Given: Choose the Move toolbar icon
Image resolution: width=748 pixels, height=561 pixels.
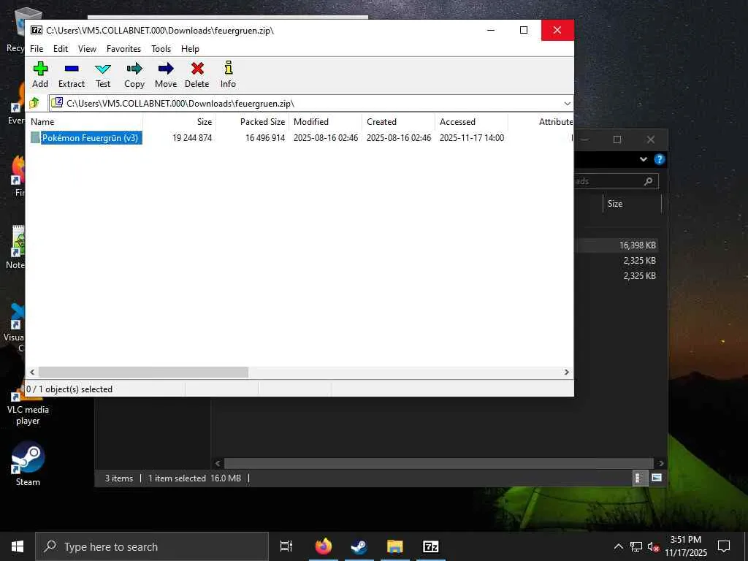Looking at the screenshot, I should pyautogui.click(x=166, y=75).
